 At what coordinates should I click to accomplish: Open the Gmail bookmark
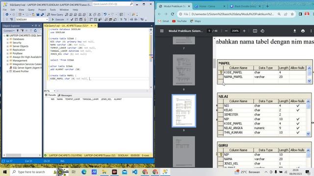pos(163,21)
